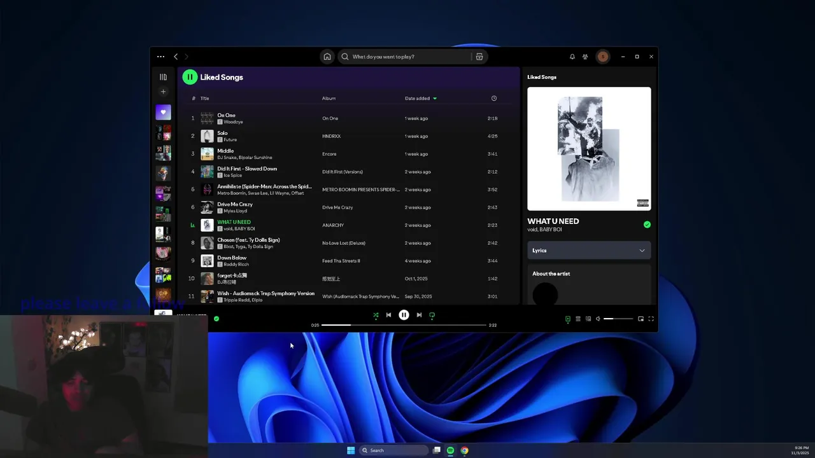Image resolution: width=815 pixels, height=458 pixels.
Task: Open Liked Songs heart tile in sidebar
Action: pyautogui.click(x=163, y=112)
